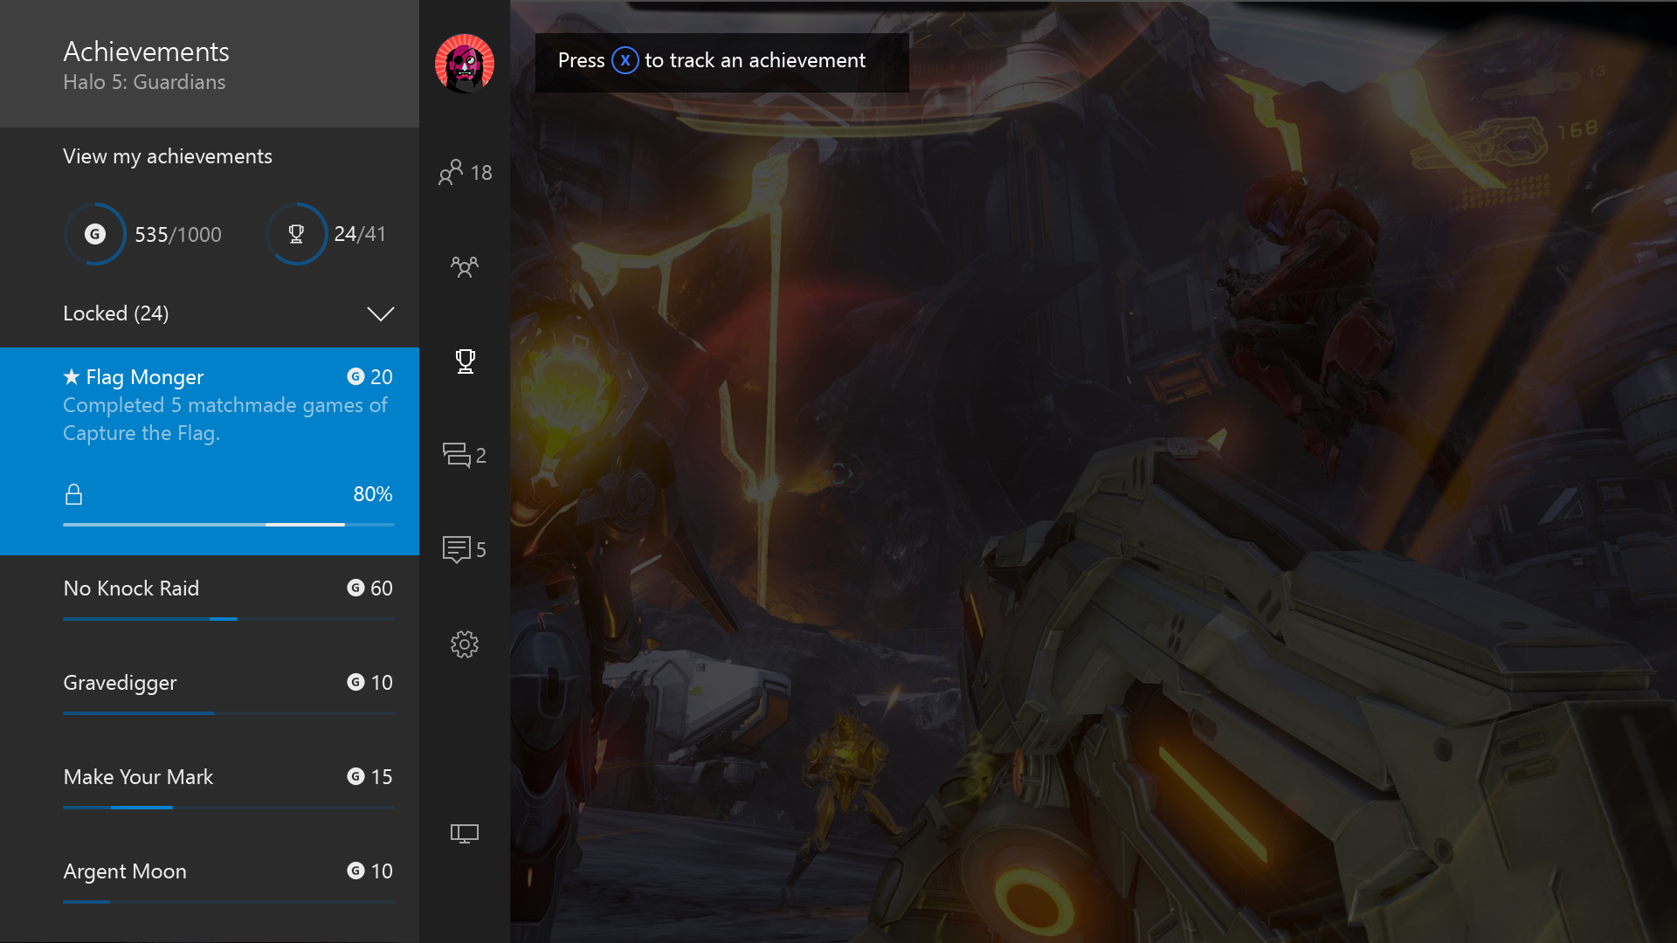Select the achievements trophy icon in sidebar
This screenshot has height=943, width=1677.
click(465, 361)
